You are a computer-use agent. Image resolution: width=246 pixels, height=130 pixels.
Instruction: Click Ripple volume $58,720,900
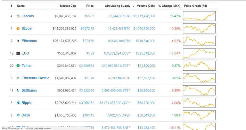point(146,103)
